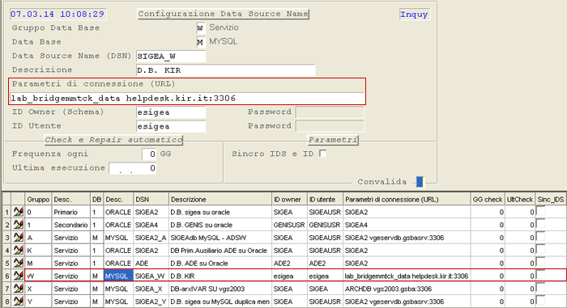Click the edit icon in row 7
This screenshot has width=567, height=308.
[x=18, y=289]
